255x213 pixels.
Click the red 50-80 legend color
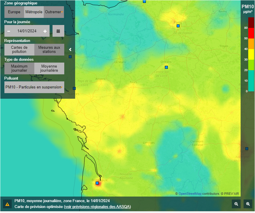tap(251, 33)
